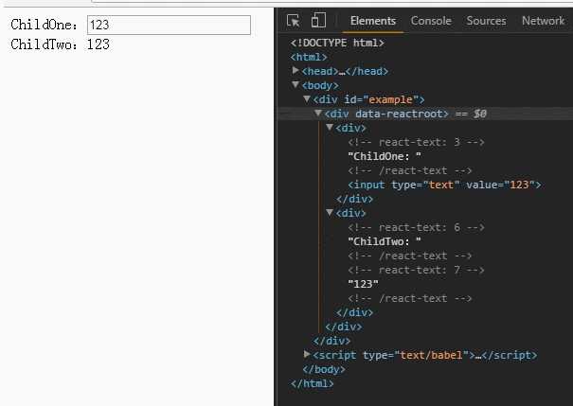Select the input type="text" element line
573x406 pixels.
[443, 185]
